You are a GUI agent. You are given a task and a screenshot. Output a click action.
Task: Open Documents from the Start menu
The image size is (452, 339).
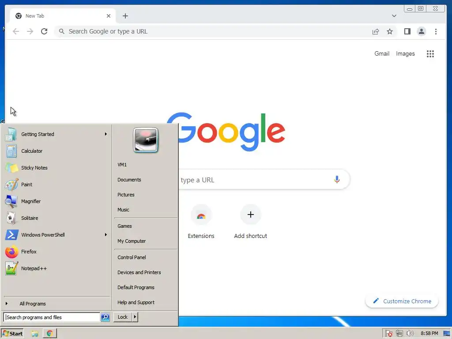pos(129,180)
